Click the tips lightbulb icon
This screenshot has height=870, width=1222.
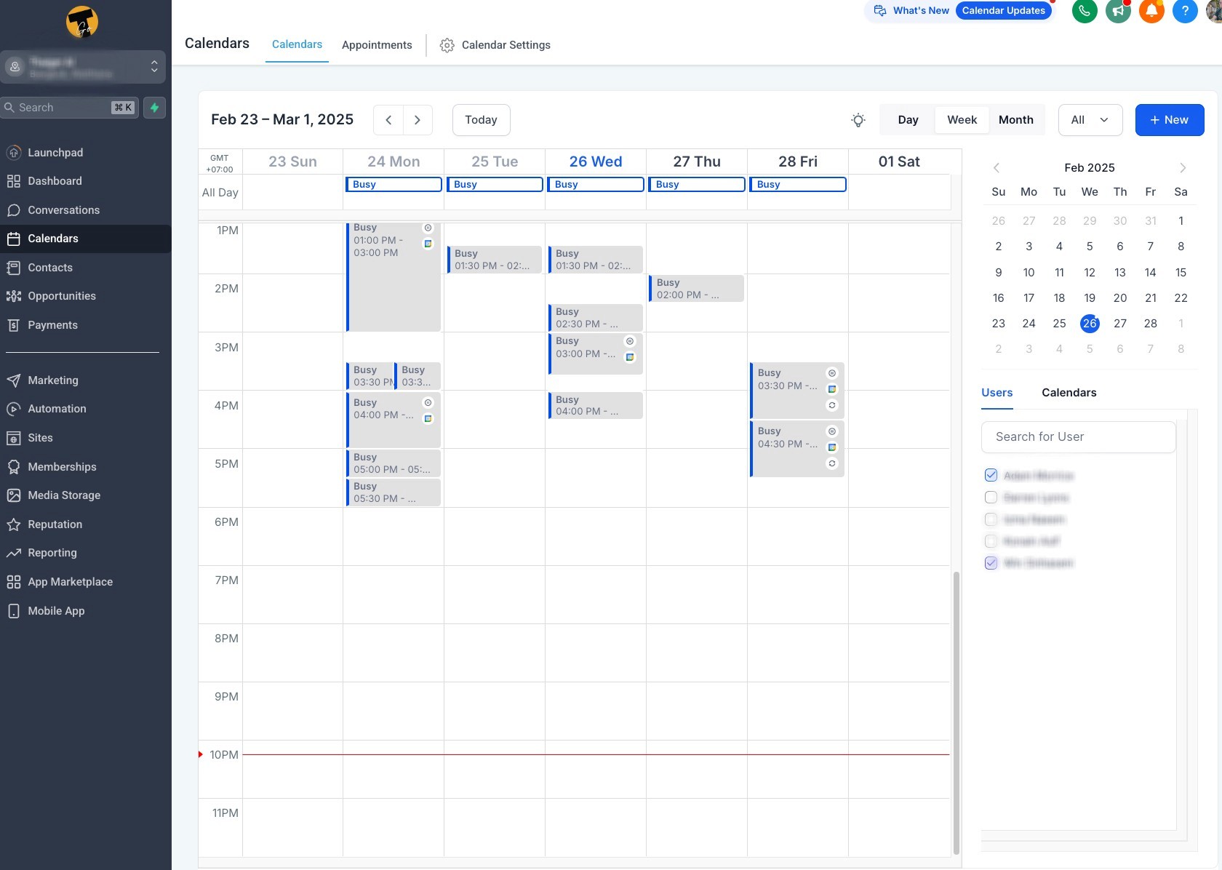(x=858, y=120)
